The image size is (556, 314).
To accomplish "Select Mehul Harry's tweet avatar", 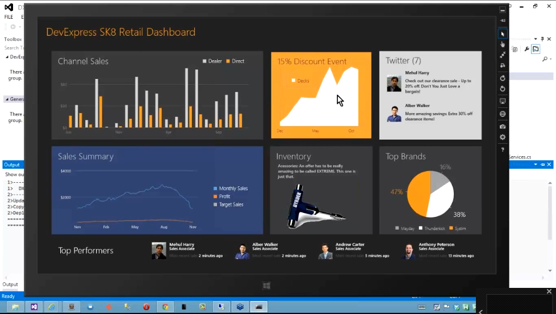I will pyautogui.click(x=394, y=83).
